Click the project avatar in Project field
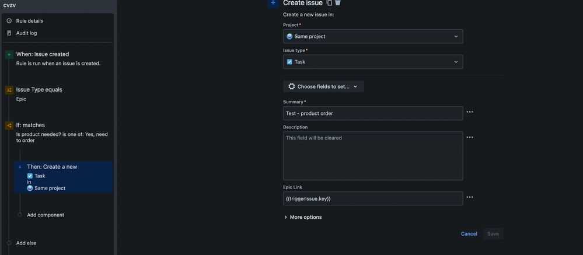This screenshot has height=255, width=583. 289,36
